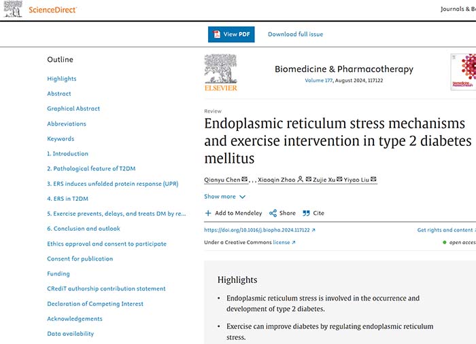Click the View PDF button
The height and width of the screenshot is (344, 476).
click(x=231, y=35)
